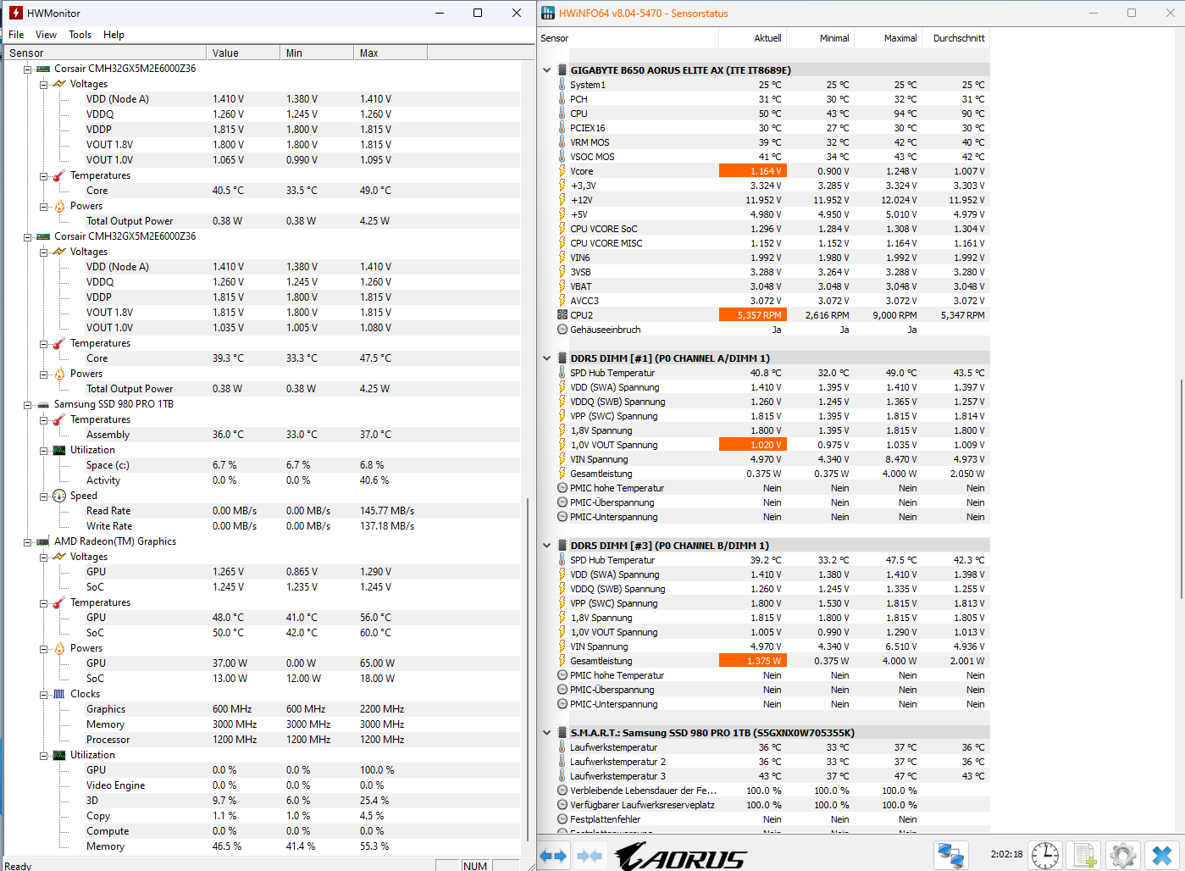Open the View menu in HWMonitor
The width and height of the screenshot is (1185, 871).
click(46, 35)
